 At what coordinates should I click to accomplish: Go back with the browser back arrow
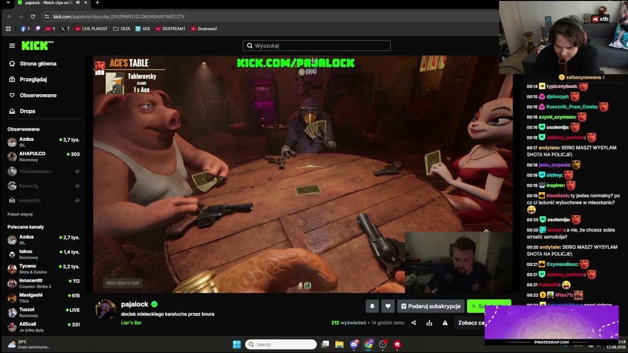coord(9,17)
